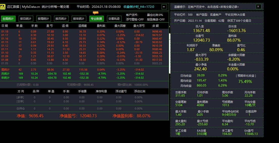
Task: Click the 盈亏 column header
Action: [50, 26]
